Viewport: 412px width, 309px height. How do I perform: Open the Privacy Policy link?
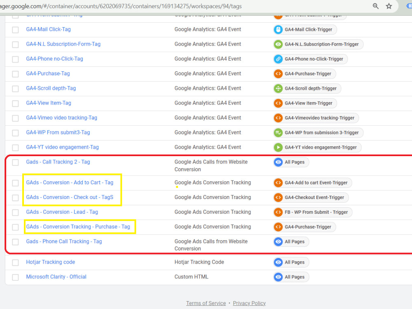pyautogui.click(x=249, y=303)
